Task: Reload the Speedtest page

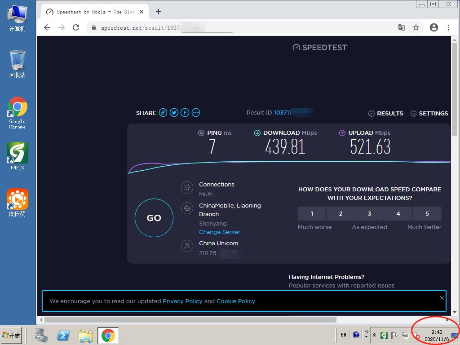Action: [76, 27]
